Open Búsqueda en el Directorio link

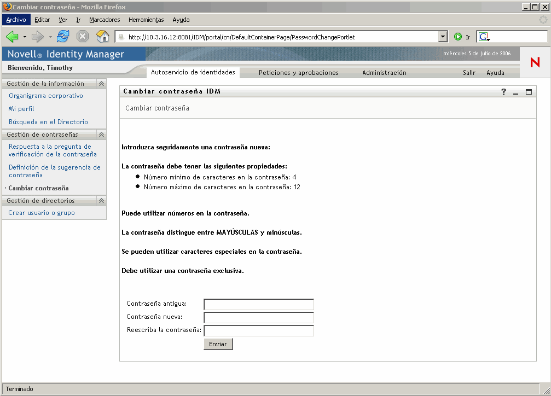pyautogui.click(x=48, y=121)
